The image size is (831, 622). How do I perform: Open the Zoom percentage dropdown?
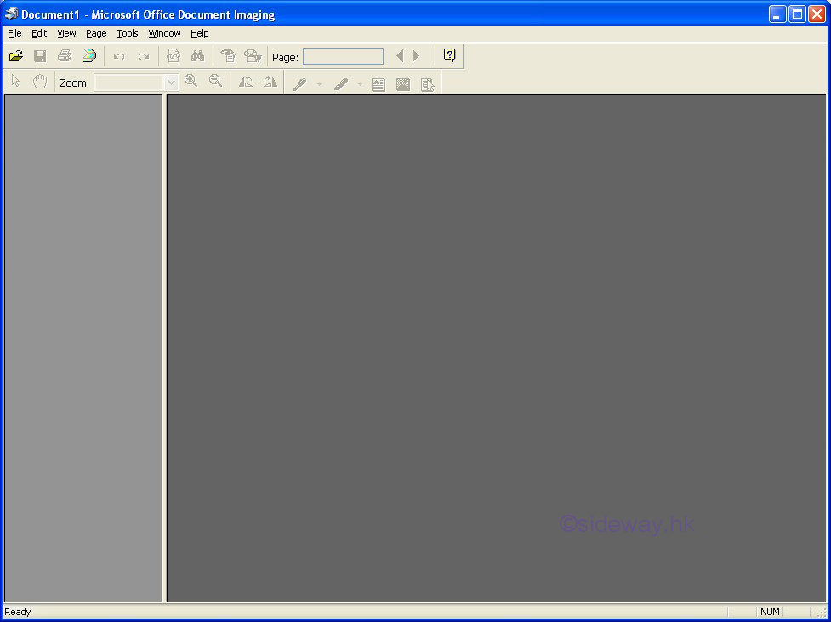coord(171,83)
